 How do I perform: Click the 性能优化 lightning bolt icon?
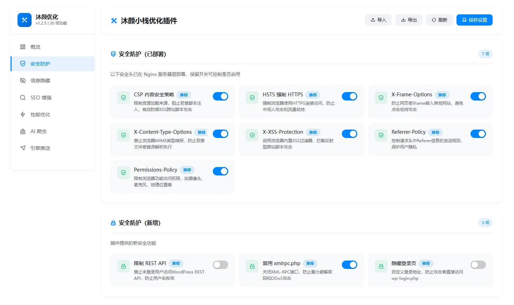pyautogui.click(x=23, y=115)
